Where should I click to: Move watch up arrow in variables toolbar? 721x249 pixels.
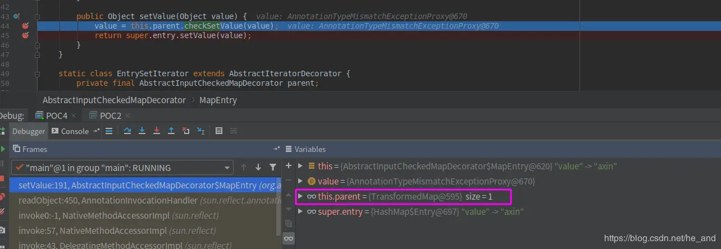[289, 194]
